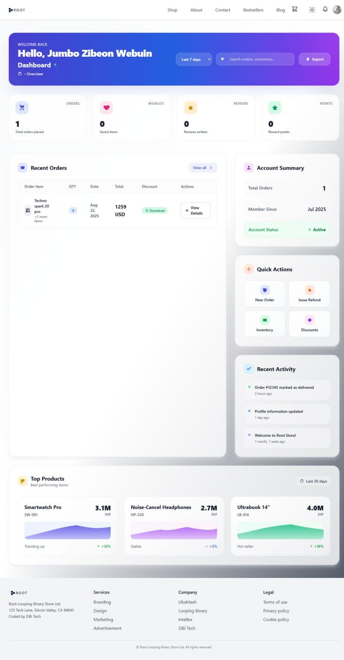Viewport: 344px width, 660px height.
Task: Click the Points star icon
Action: pyautogui.click(x=275, y=108)
